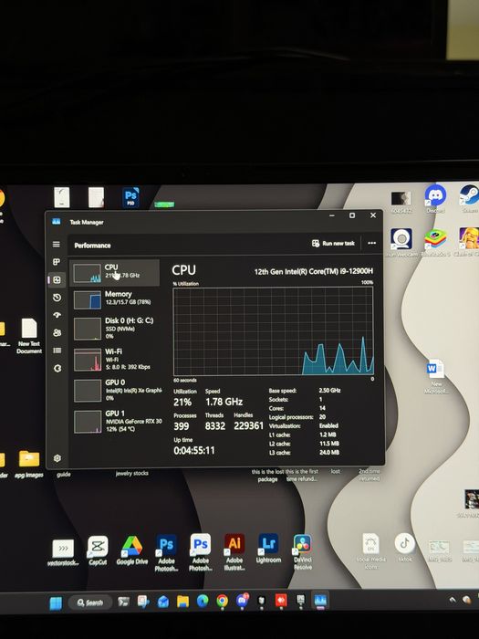This screenshot has width=479, height=639.
Task: Click the 1.78 GHz speed value
Action: pos(224,402)
